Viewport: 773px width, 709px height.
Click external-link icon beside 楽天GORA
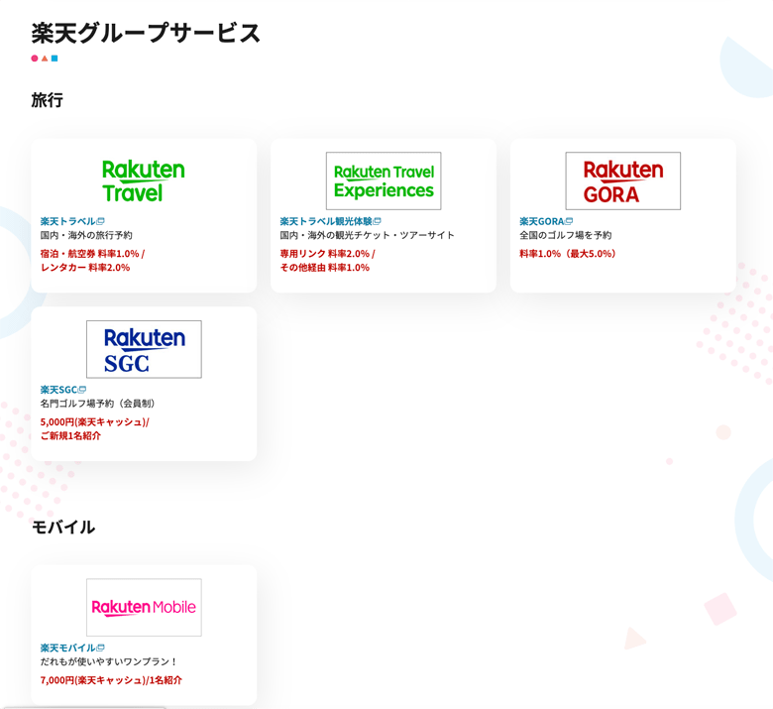pos(569,221)
